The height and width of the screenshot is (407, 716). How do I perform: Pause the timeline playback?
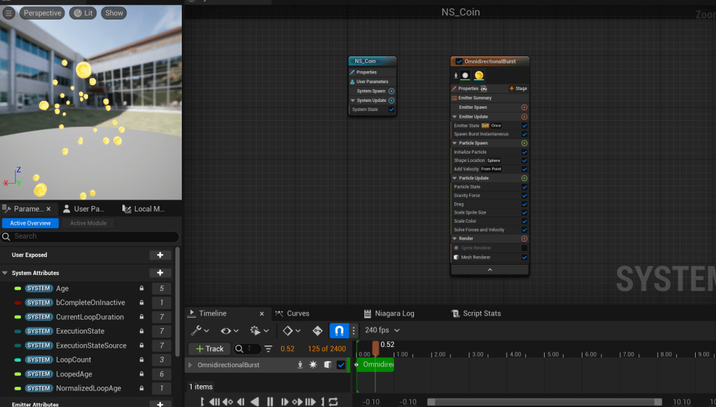pos(270,401)
